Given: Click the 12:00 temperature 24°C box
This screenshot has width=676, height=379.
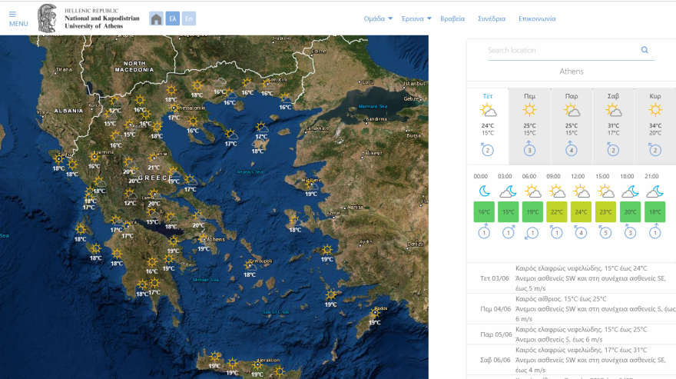Looking at the screenshot, I should (x=581, y=211).
